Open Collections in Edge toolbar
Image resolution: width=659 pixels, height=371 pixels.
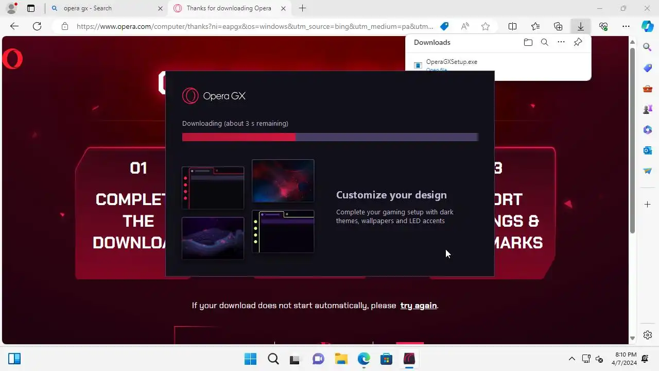tap(558, 26)
